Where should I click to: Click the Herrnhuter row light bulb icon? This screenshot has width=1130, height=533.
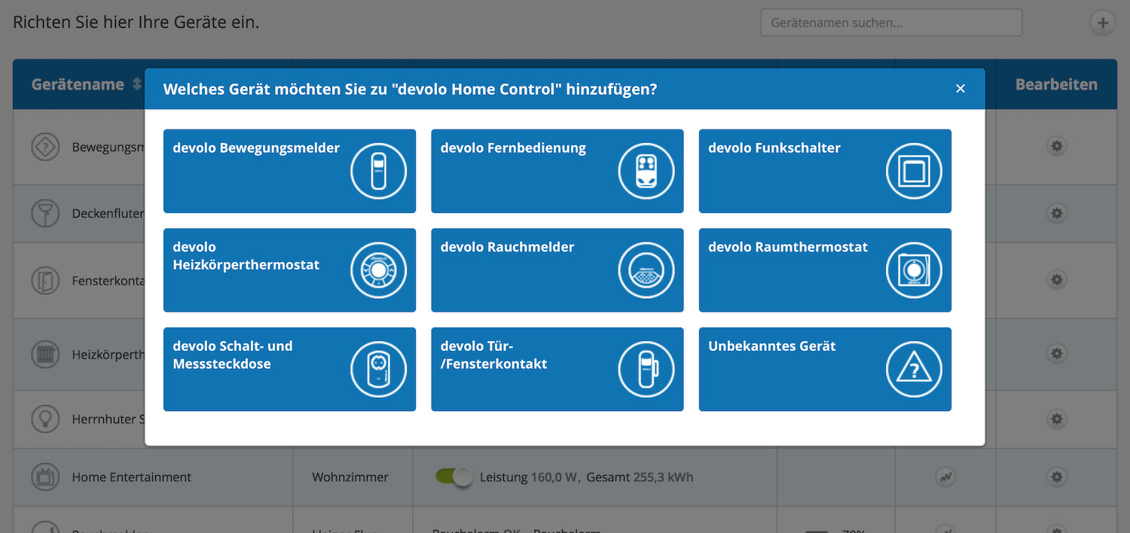[x=45, y=419]
